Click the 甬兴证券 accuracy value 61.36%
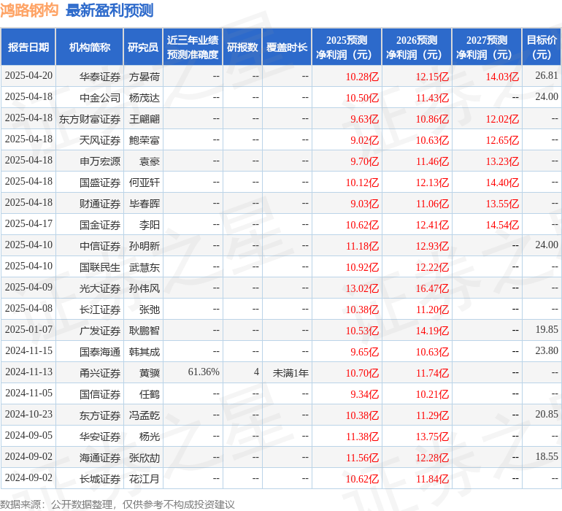The width and height of the screenshot is (562, 511). 204,372
